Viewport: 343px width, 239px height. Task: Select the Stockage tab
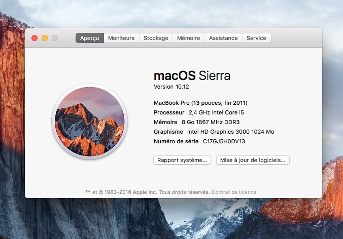(156, 38)
